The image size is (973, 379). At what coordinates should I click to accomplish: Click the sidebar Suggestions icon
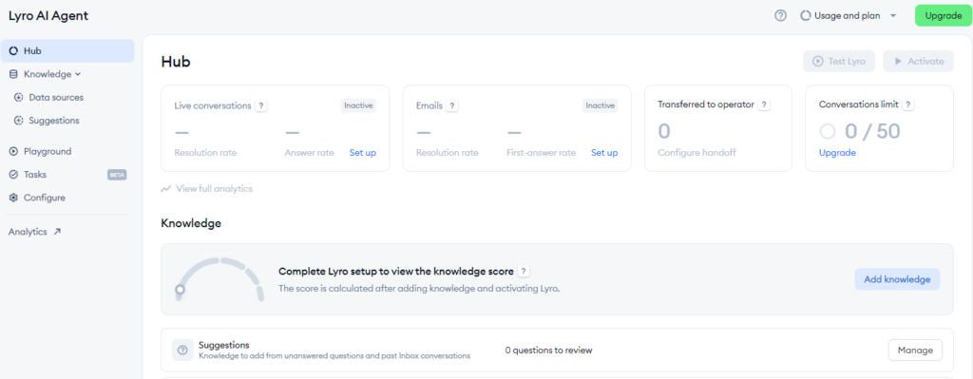[18, 121]
